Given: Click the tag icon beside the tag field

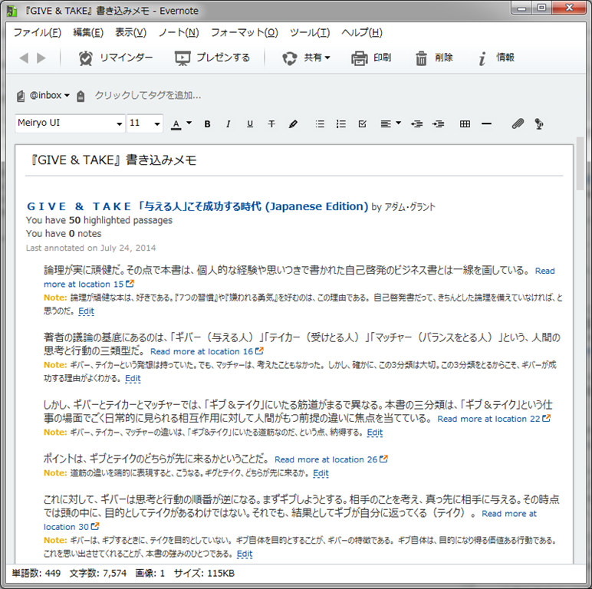Looking at the screenshot, I should [81, 97].
